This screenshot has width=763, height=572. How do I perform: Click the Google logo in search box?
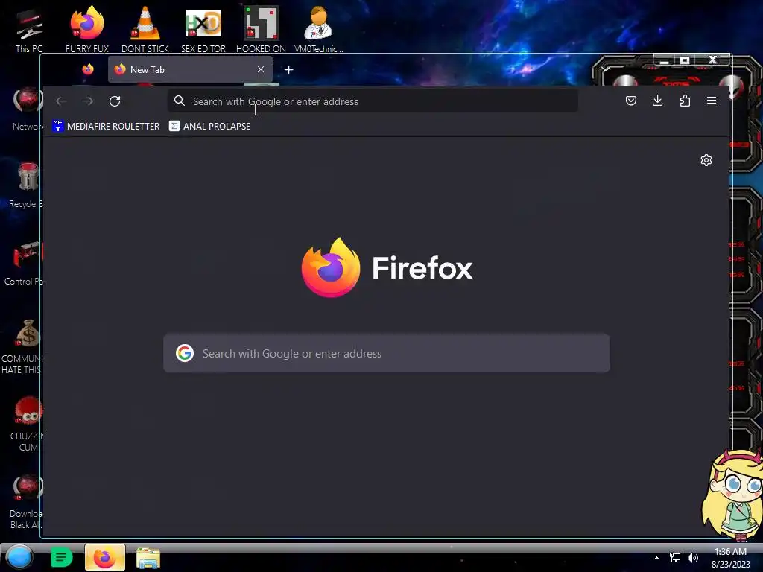click(185, 353)
